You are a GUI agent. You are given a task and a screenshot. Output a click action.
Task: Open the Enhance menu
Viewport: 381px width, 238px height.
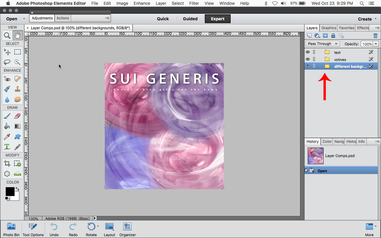pyautogui.click(x=142, y=3)
